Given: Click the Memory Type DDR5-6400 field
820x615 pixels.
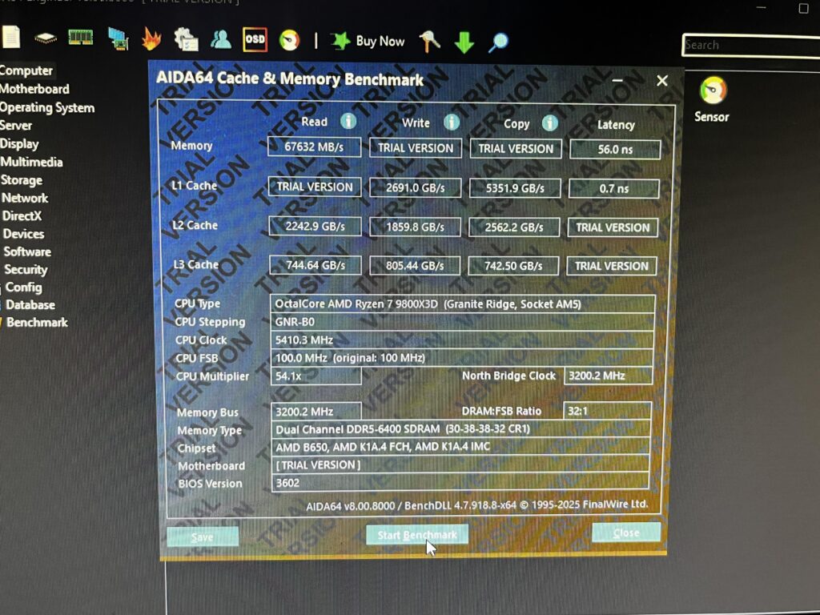Looking at the screenshot, I should pyautogui.click(x=460, y=429).
